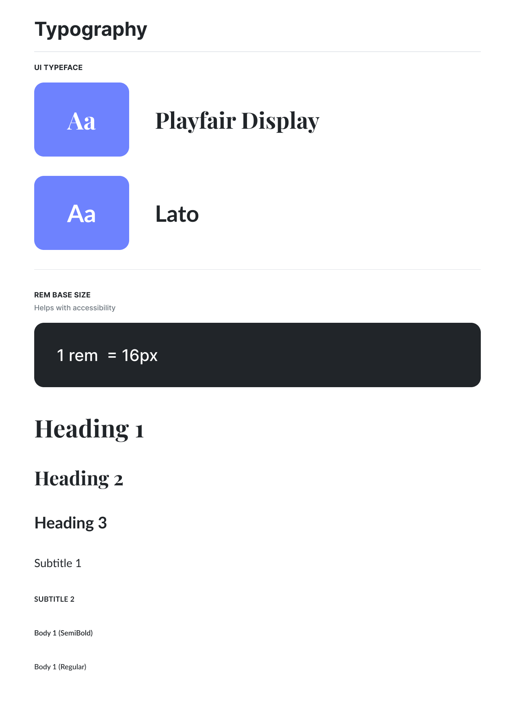Select the Typography page title
The height and width of the screenshot is (718, 515).
(91, 30)
